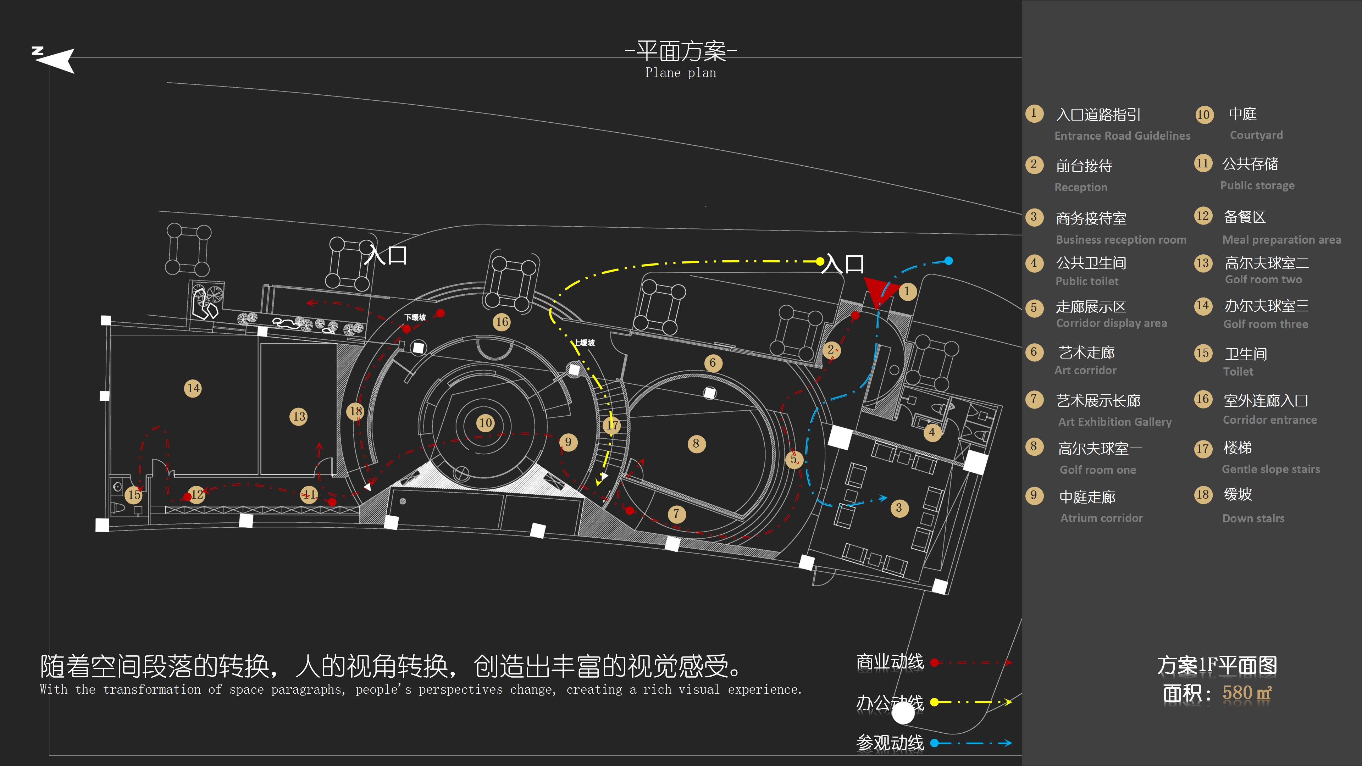Click floor plan marker 9 atrium corridor
1362x766 pixels.
click(x=568, y=442)
